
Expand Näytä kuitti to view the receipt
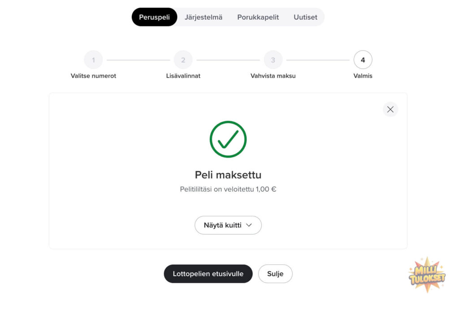tap(228, 225)
